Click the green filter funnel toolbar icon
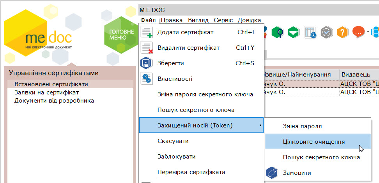The width and height of the screenshot is (379, 183). point(294,32)
